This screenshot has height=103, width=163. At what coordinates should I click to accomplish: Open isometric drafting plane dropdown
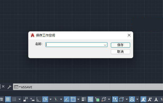coord(61,99)
